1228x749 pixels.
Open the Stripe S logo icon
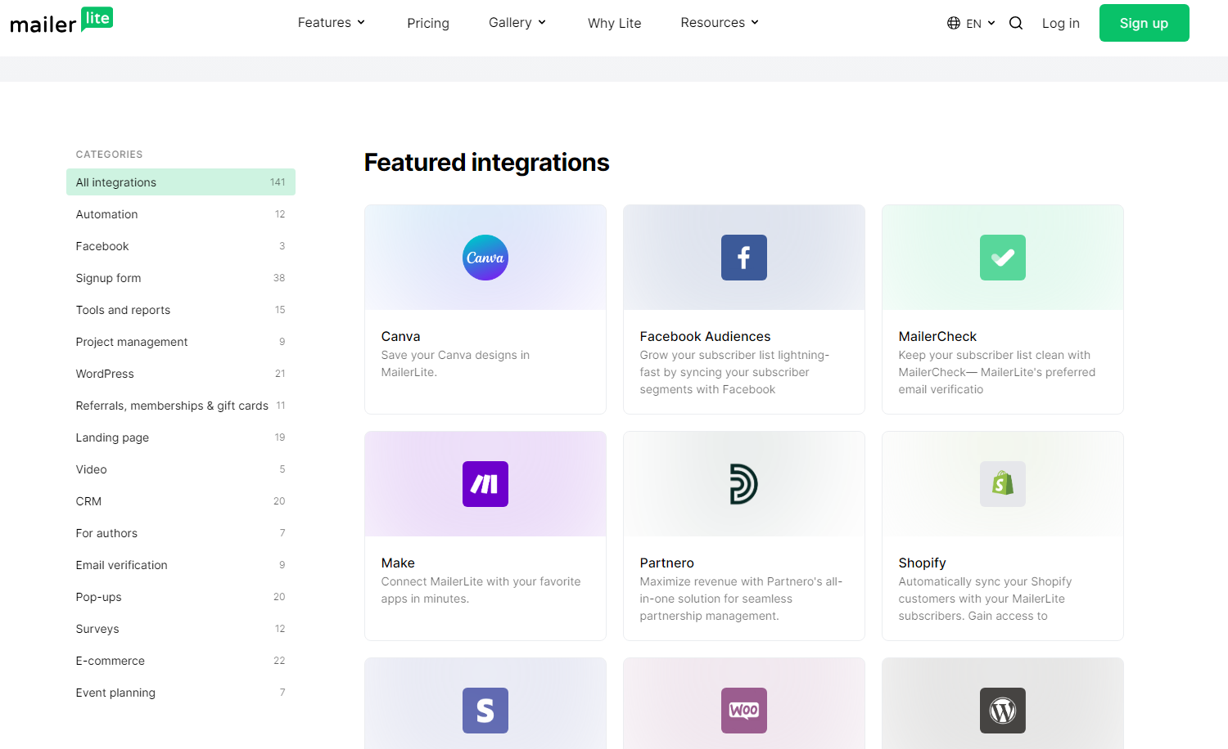[485, 711]
